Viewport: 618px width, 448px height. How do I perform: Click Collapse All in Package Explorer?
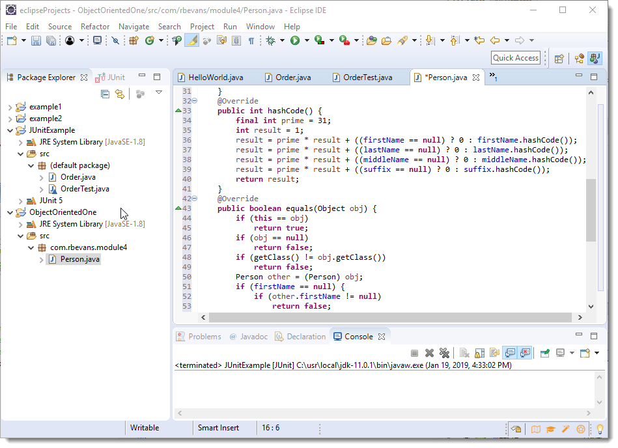pos(105,94)
